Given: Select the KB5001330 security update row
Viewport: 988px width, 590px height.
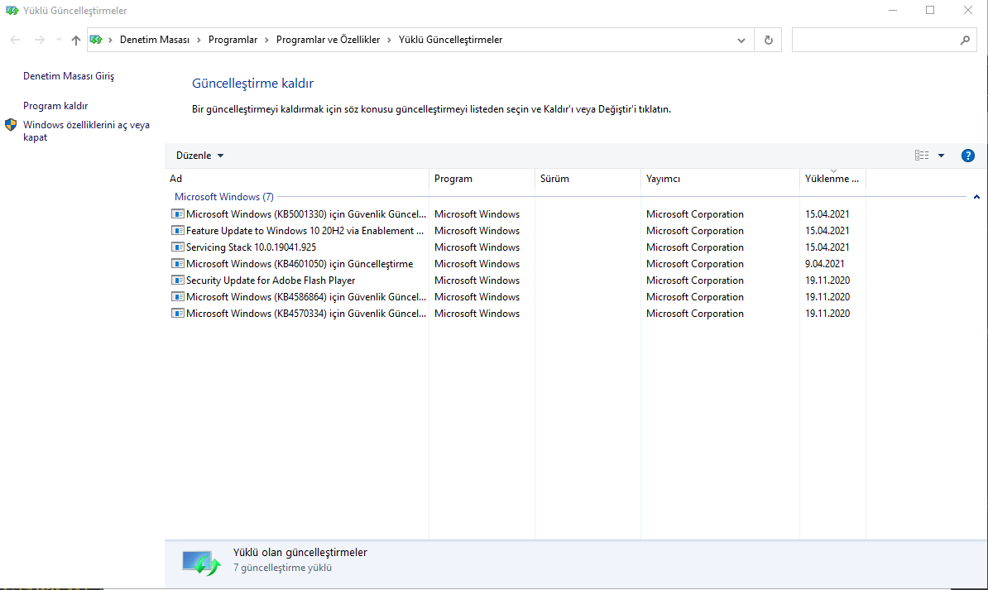Looking at the screenshot, I should coord(515,214).
